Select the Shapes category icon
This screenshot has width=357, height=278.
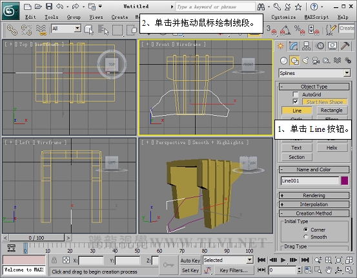click(x=294, y=61)
